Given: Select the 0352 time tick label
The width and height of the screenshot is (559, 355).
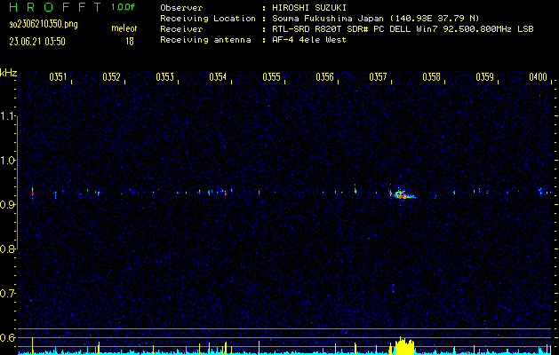Looking at the screenshot, I should [112, 77].
